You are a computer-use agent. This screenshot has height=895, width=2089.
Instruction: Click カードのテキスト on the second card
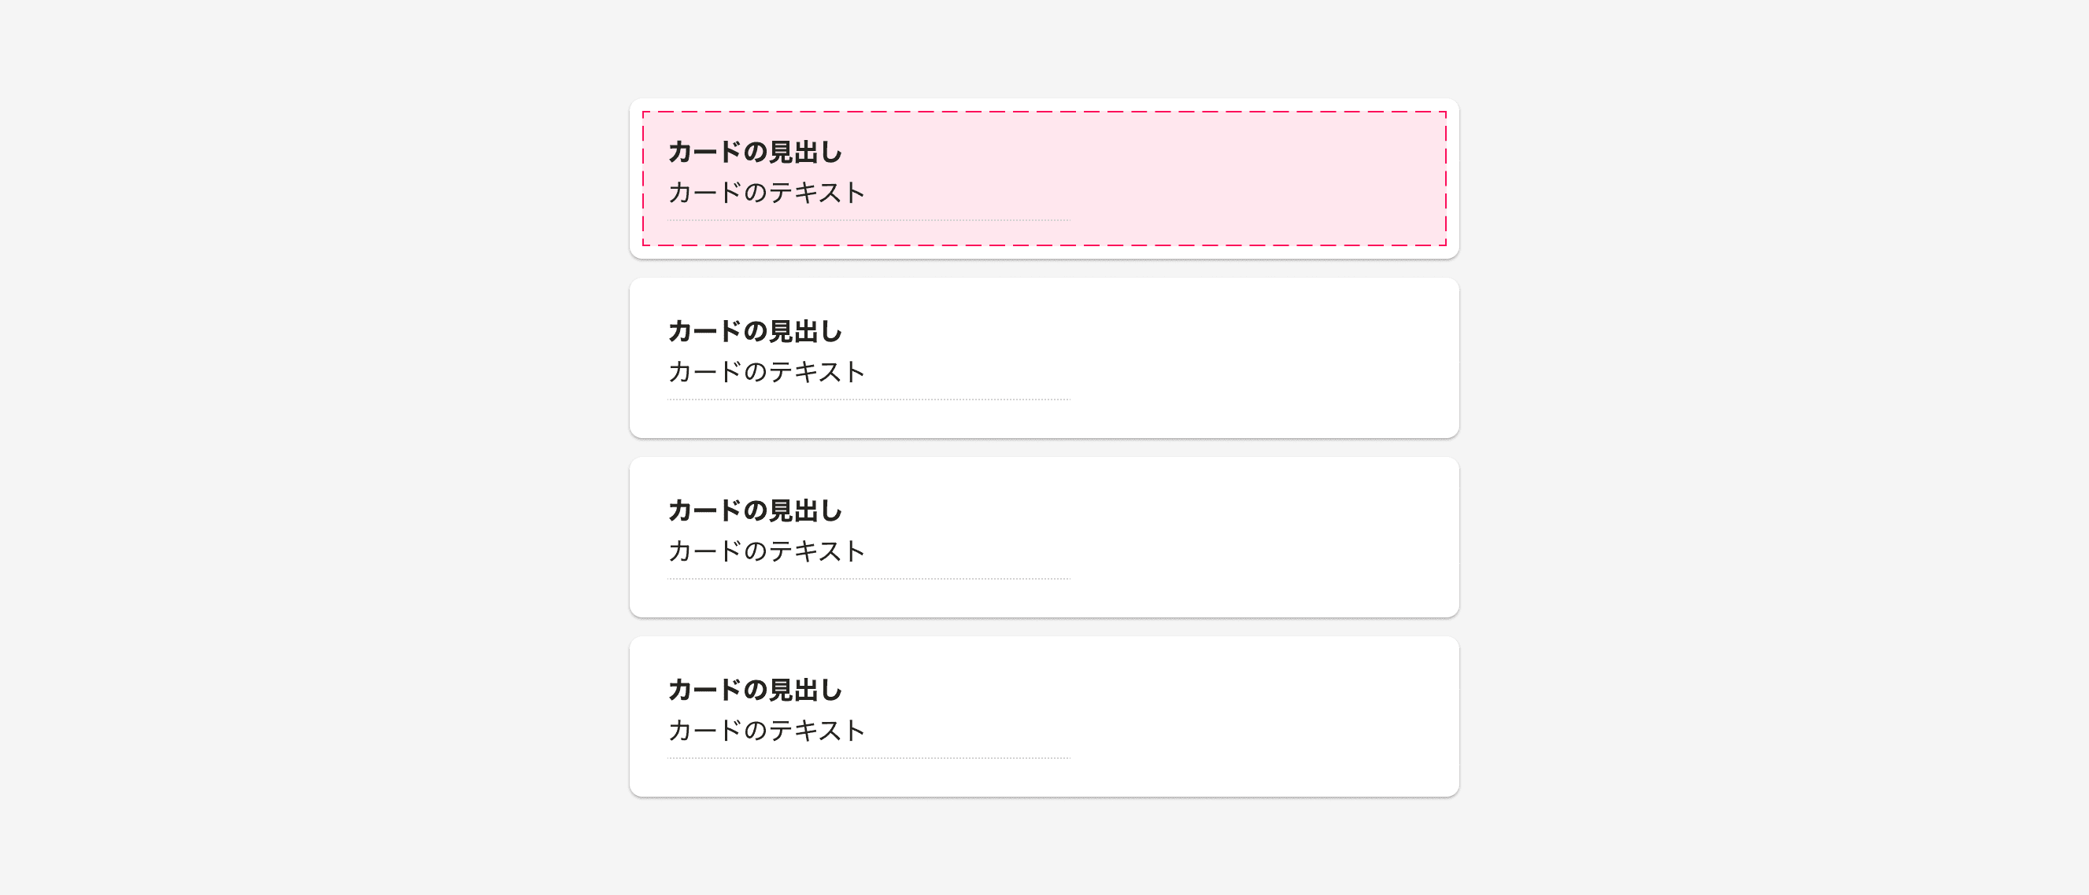pyautogui.click(x=767, y=372)
